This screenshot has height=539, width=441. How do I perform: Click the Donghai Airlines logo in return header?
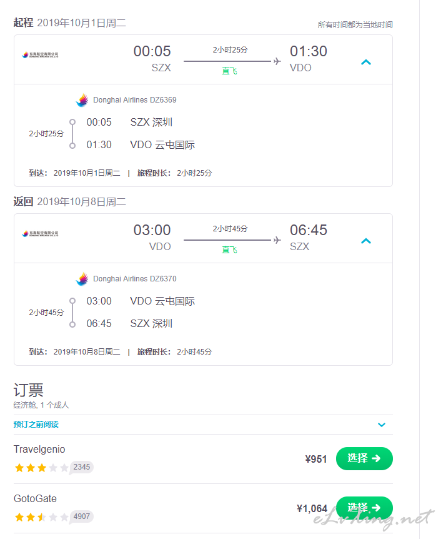(x=40, y=234)
